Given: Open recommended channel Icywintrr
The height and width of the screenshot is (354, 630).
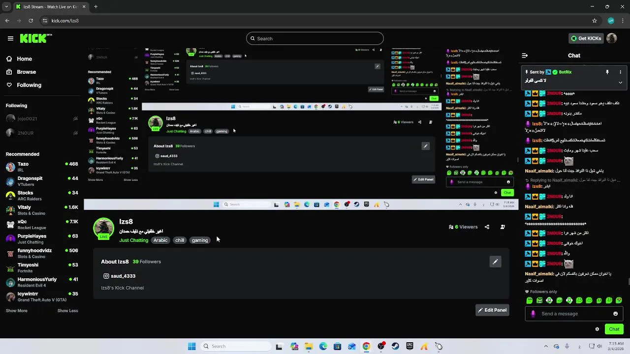Looking at the screenshot, I should click(x=42, y=296).
